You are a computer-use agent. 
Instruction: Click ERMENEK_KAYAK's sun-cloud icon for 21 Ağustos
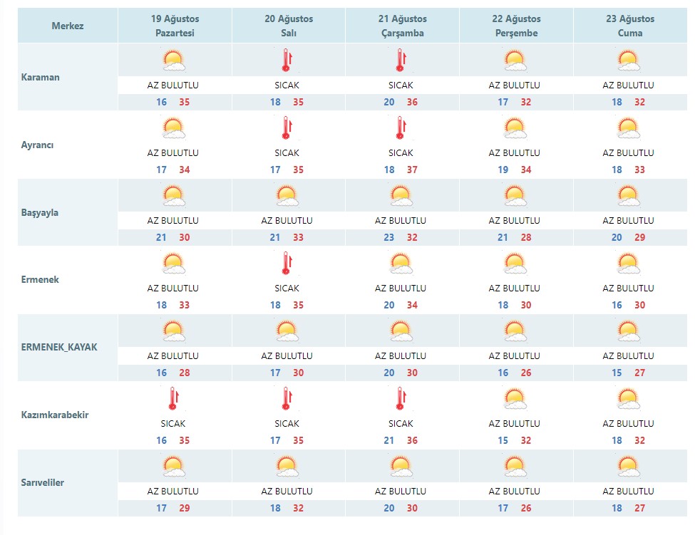click(401, 331)
